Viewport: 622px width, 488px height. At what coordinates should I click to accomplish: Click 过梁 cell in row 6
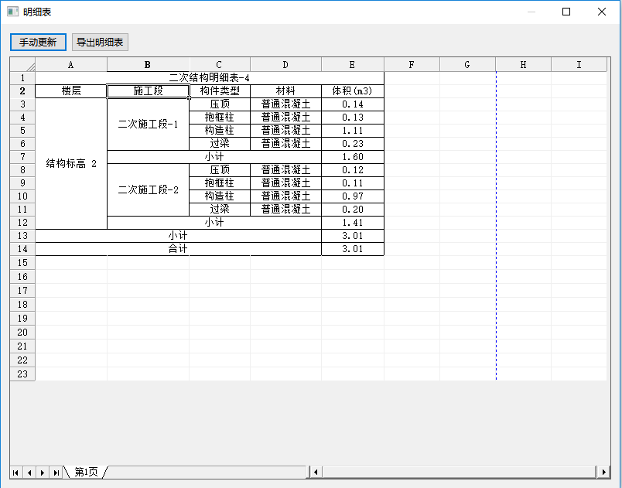(x=220, y=144)
